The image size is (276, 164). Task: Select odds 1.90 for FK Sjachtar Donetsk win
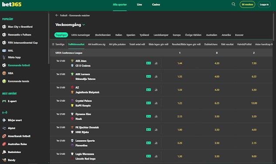pos(180,130)
